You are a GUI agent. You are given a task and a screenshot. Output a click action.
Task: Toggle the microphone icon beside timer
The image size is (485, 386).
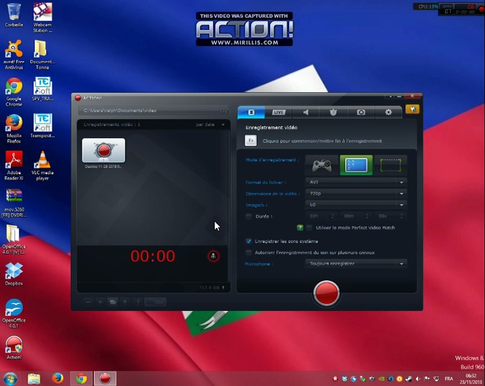(x=213, y=256)
